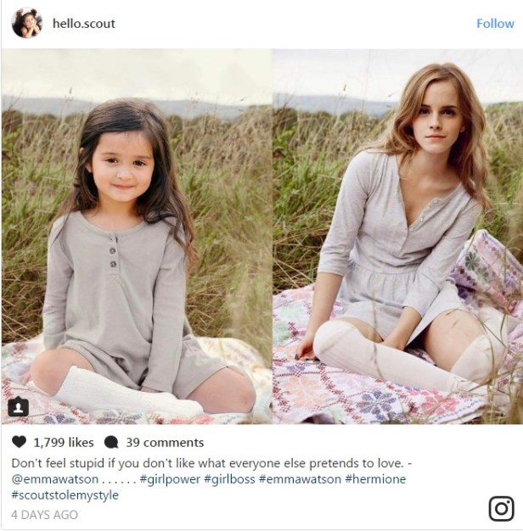The width and height of the screenshot is (523, 531).
Task: View the 1,799 likes list
Action: tap(64, 442)
